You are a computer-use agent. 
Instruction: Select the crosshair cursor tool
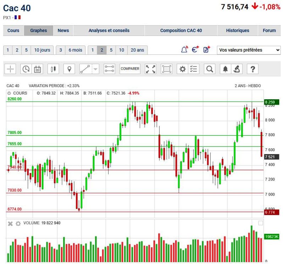point(10,69)
